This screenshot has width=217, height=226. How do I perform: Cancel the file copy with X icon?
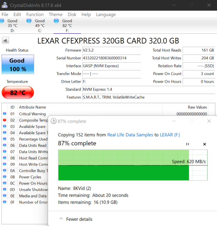(x=205, y=144)
